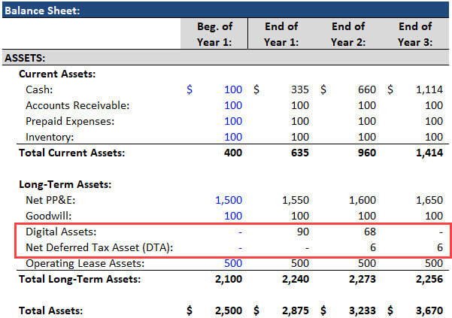Click the "Goodwill:" row label
This screenshot has width=452, height=318.
tap(48, 216)
